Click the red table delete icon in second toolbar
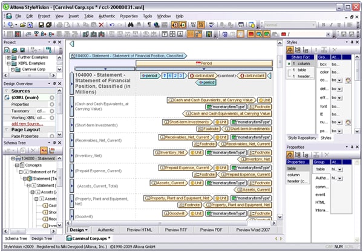The width and height of the screenshot is (363, 252). pos(18,34)
